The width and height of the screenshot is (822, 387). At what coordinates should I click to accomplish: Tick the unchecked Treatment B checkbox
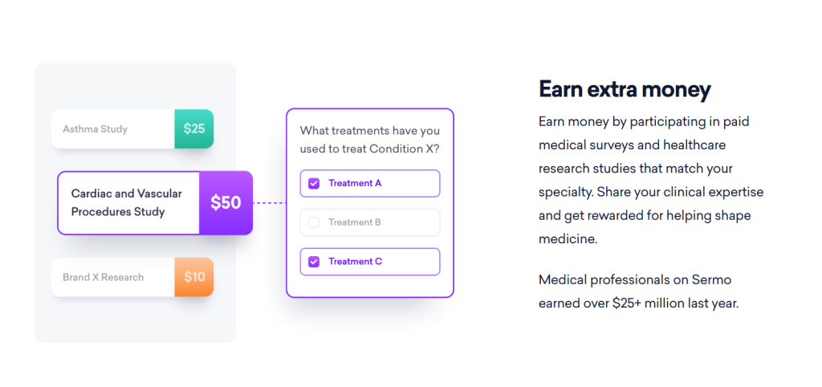point(314,222)
